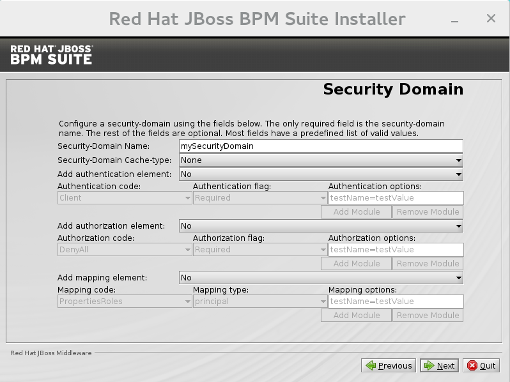Image resolution: width=510 pixels, height=382 pixels.
Task: Proceed with the Next button
Action: [x=438, y=365]
